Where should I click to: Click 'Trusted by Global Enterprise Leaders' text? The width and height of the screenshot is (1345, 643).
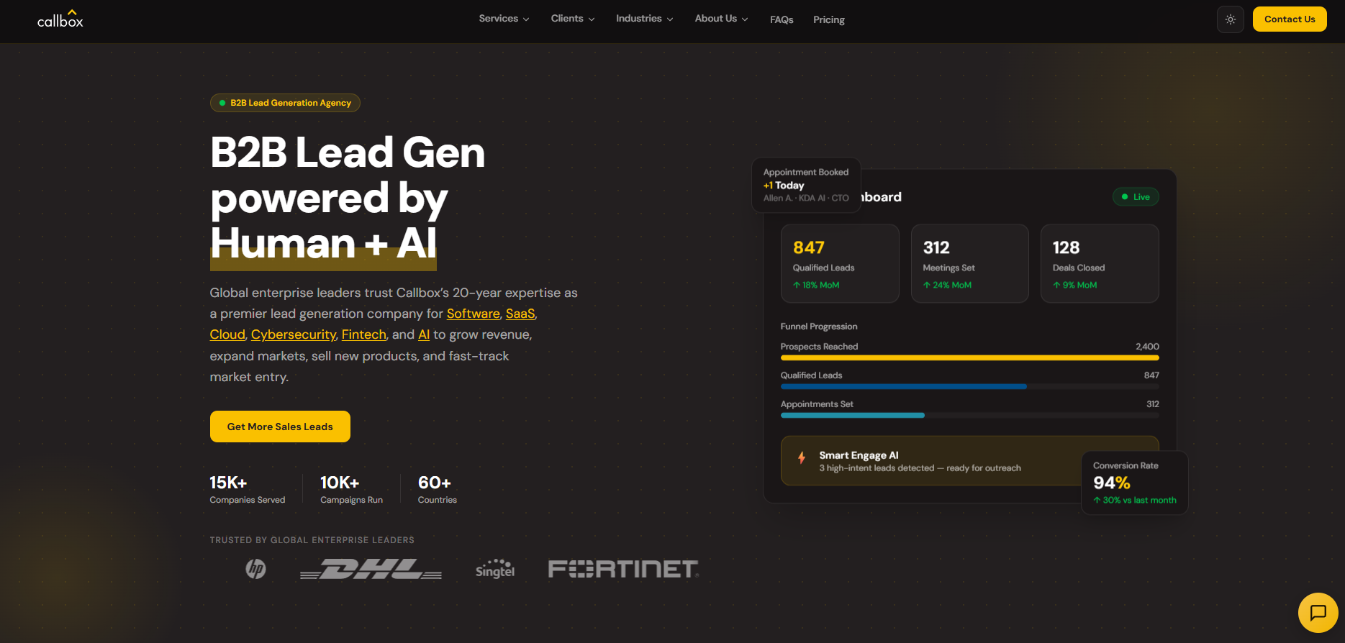click(x=312, y=540)
